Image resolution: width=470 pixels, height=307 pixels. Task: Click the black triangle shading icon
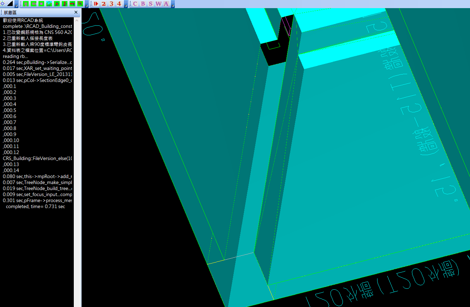(10, 4)
